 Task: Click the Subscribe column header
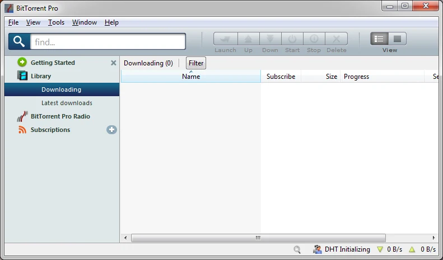point(281,77)
